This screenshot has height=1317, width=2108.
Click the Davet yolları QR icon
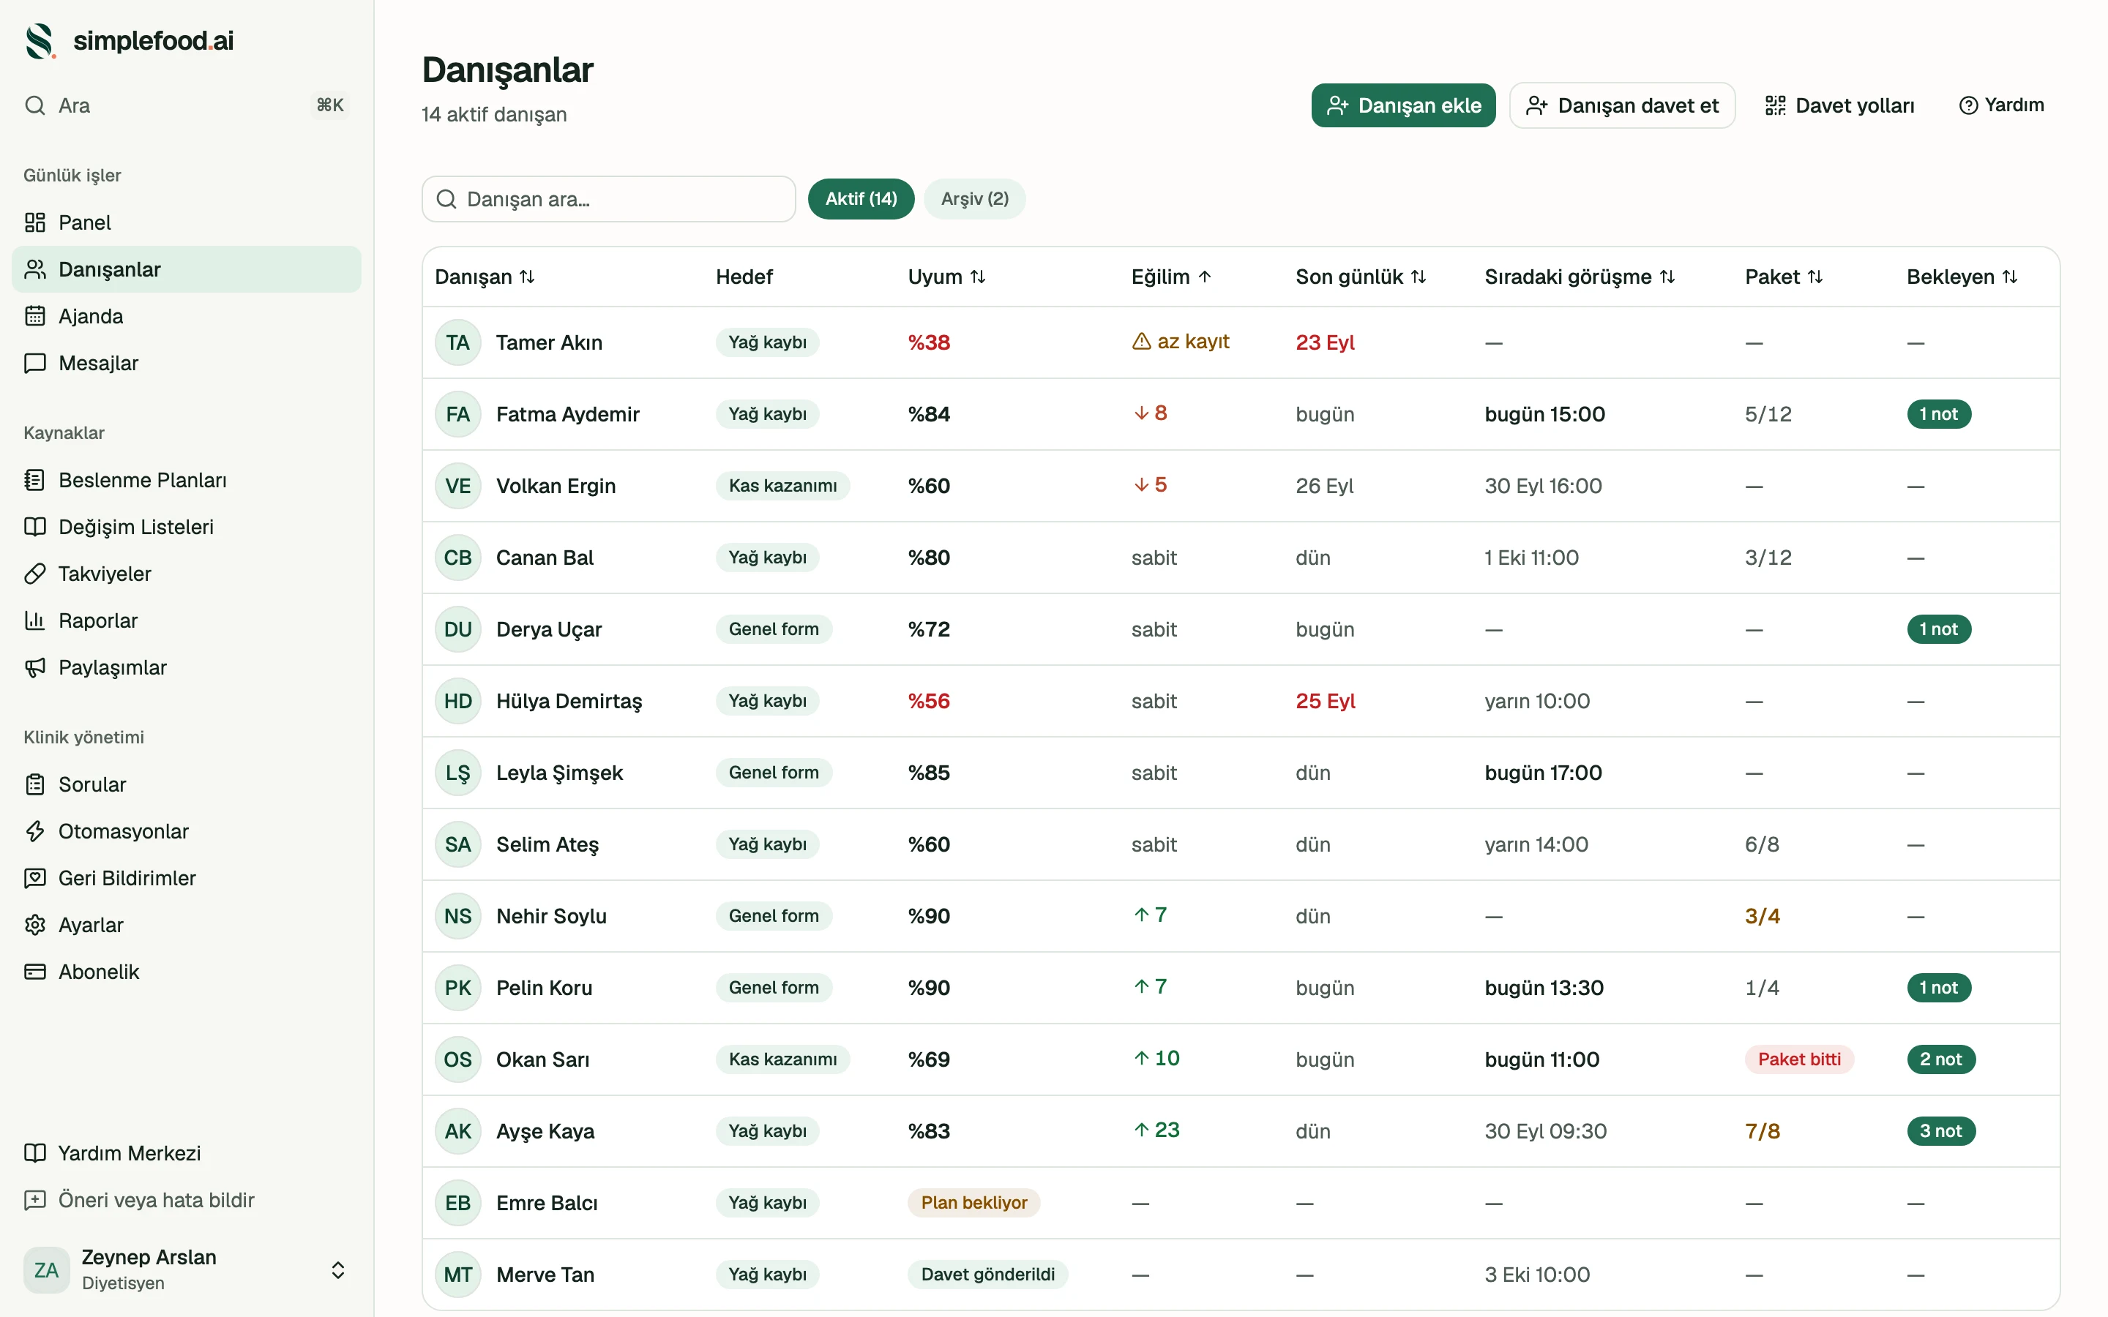pyautogui.click(x=1775, y=105)
